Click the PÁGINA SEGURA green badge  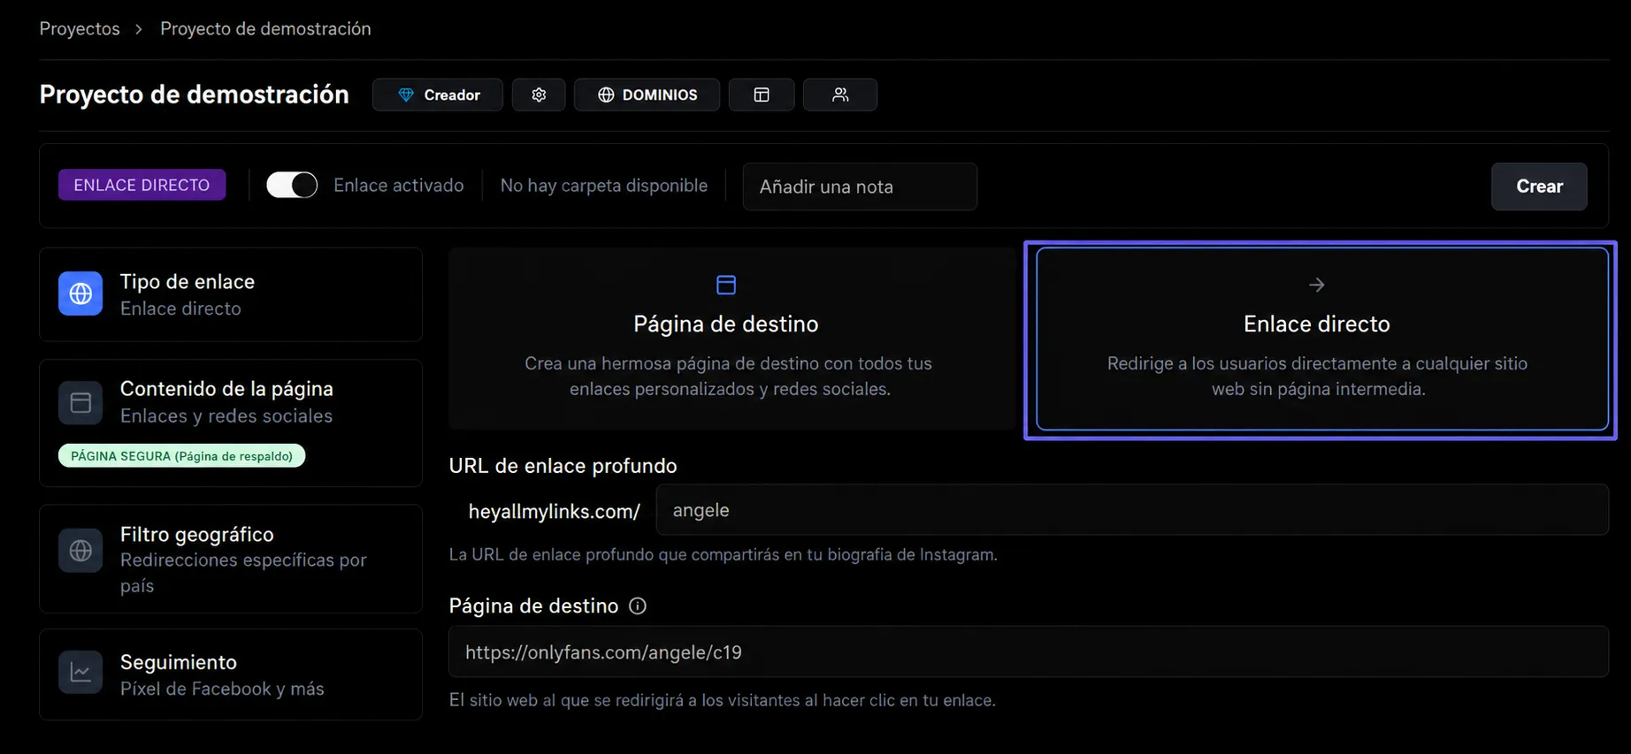point(181,456)
